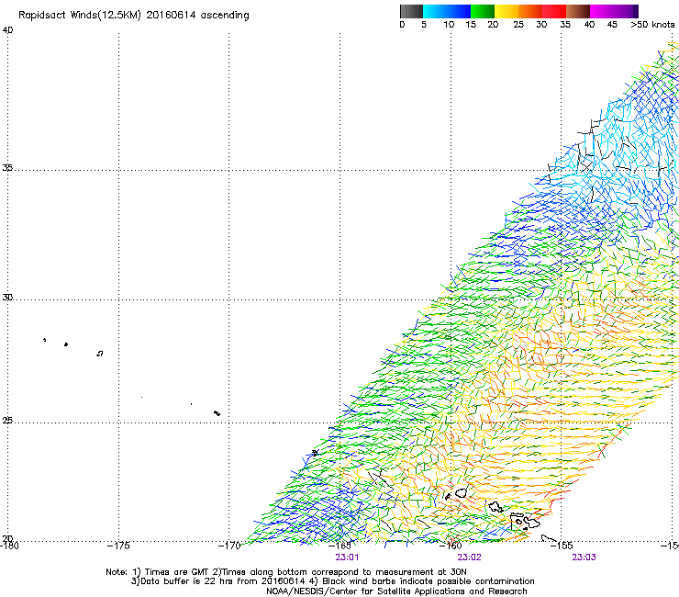Pick the brown 35-40 knots legend segment
This screenshot has width=679, height=597.
(x=578, y=11)
